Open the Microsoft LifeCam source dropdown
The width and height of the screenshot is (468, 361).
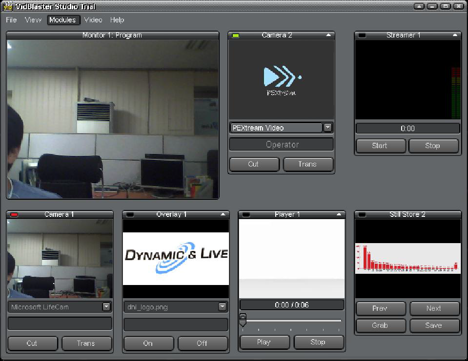[106, 307]
